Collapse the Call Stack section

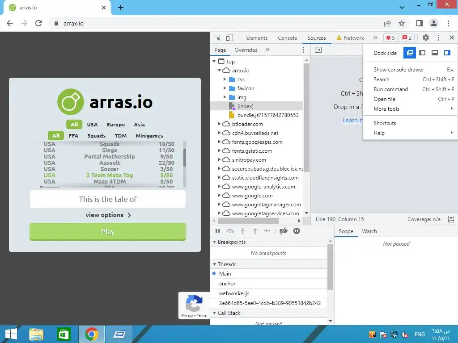pyautogui.click(x=215, y=313)
